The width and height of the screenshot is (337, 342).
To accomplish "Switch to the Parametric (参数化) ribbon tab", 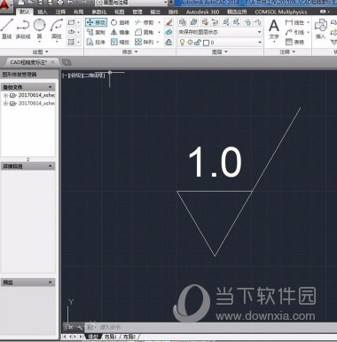I will (99, 12).
